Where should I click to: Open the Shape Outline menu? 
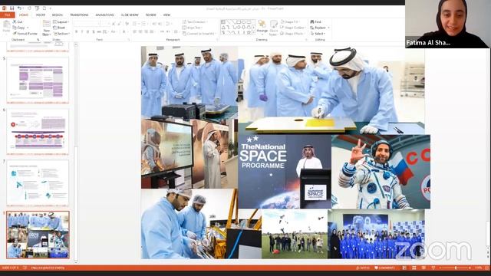coord(293,28)
